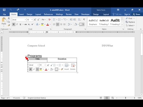Open the Arial font name dropdown in ribbon
The image size is (143, 107).
(25, 20)
